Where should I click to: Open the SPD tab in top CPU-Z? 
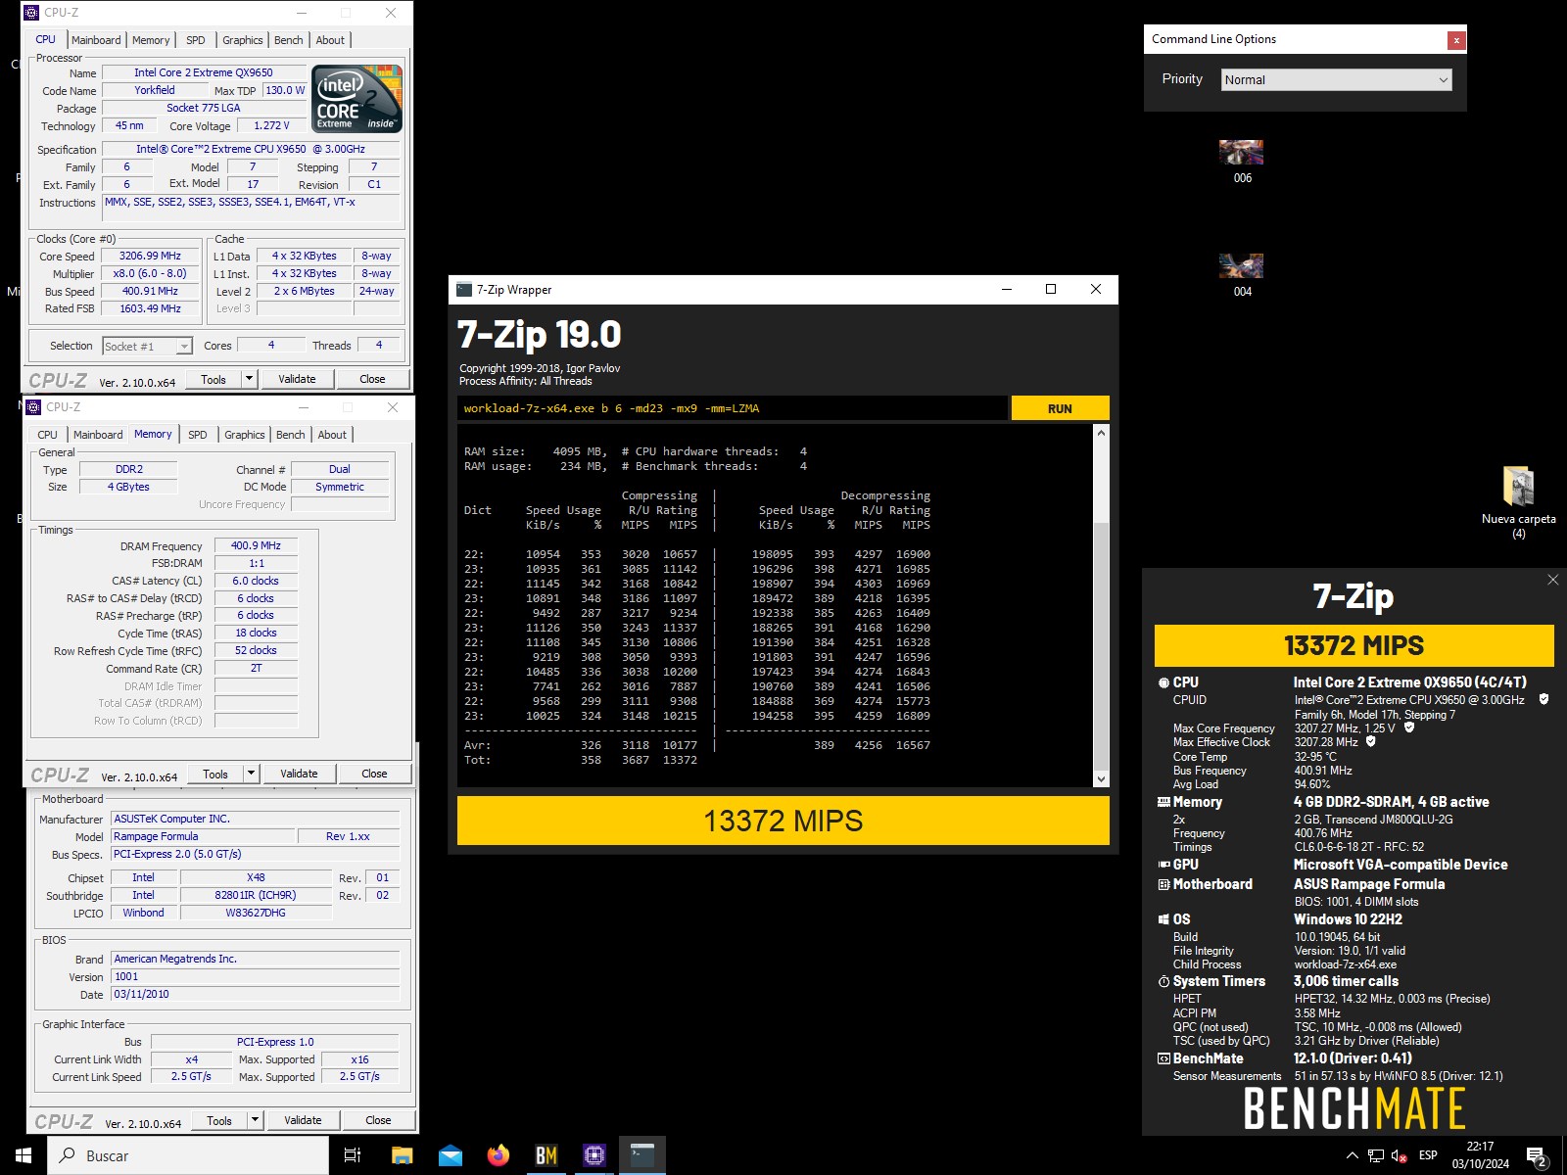[196, 40]
